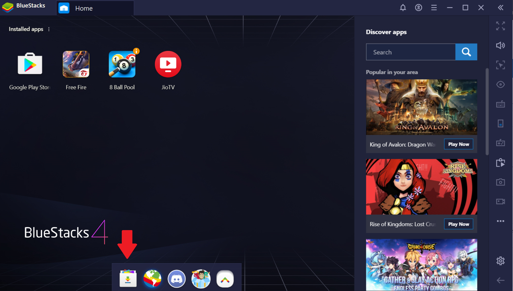513x291 pixels.
Task: Open settings gear in the sidebar
Action: (x=501, y=261)
